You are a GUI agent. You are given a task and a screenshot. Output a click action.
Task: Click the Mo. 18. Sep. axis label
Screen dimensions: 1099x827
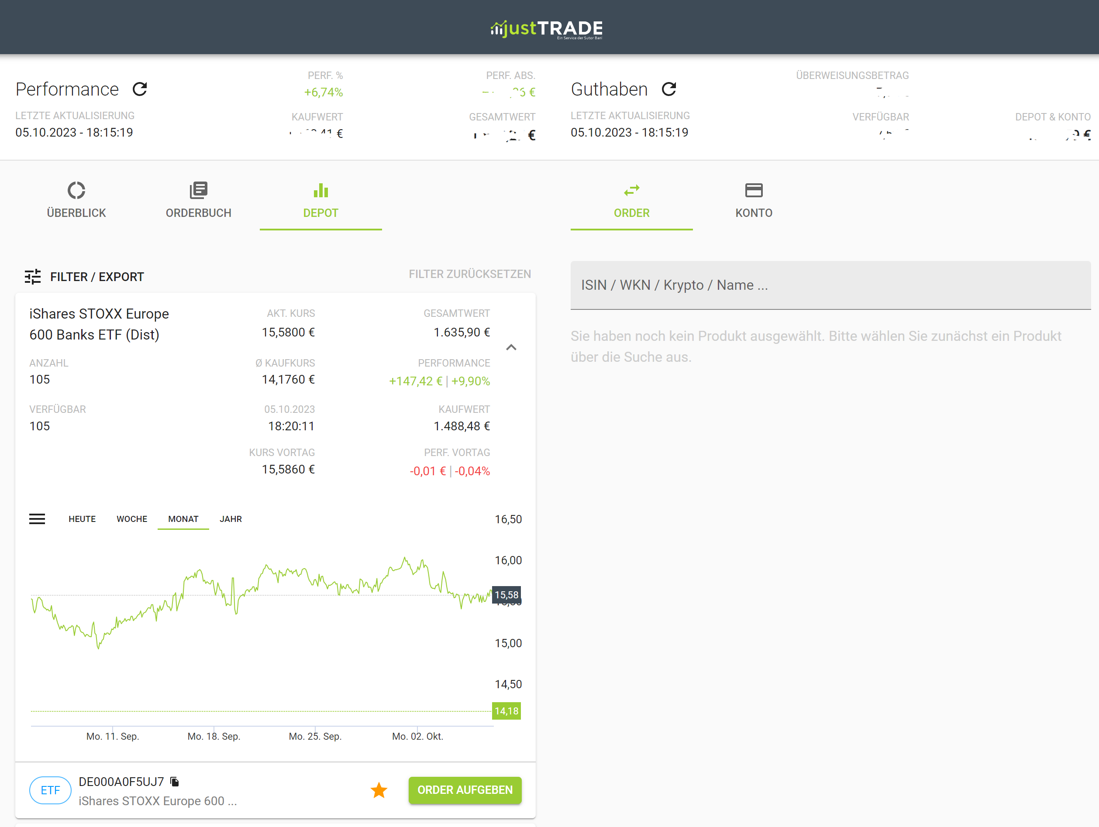(x=214, y=736)
